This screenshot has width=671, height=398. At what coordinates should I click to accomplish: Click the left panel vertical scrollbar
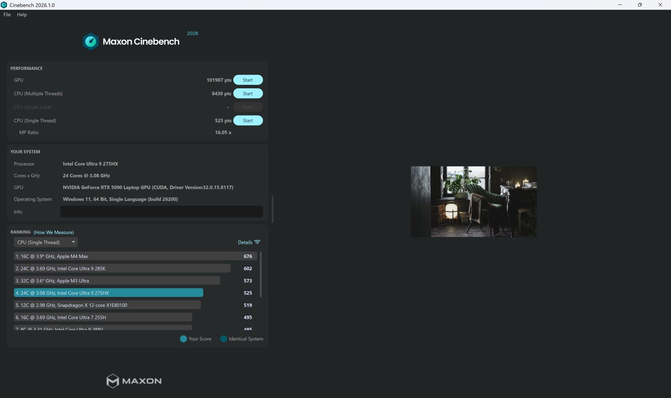(x=272, y=209)
